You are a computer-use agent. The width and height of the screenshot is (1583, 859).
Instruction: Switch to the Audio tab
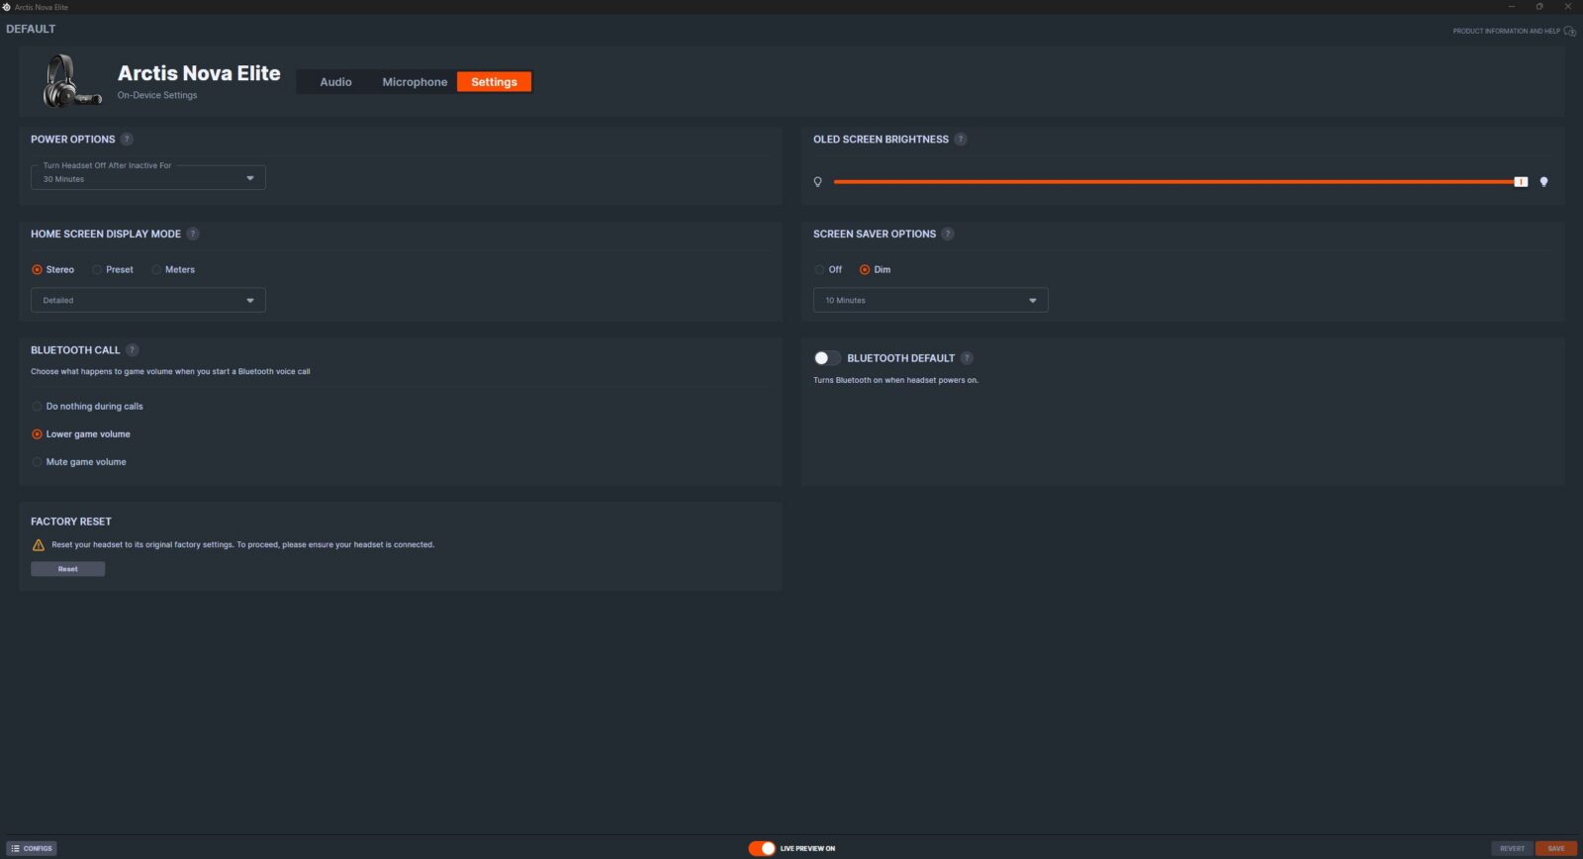[x=335, y=82]
